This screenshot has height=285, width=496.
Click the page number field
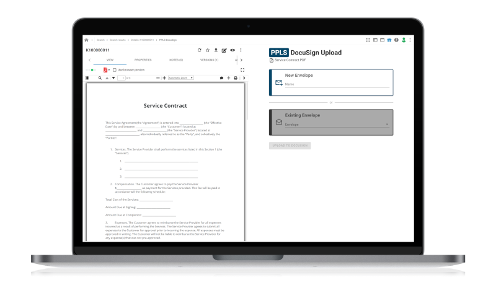tap(122, 78)
